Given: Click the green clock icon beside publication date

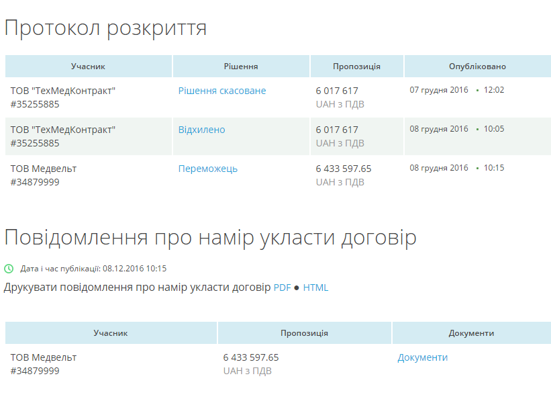Looking at the screenshot, I should point(9,269).
